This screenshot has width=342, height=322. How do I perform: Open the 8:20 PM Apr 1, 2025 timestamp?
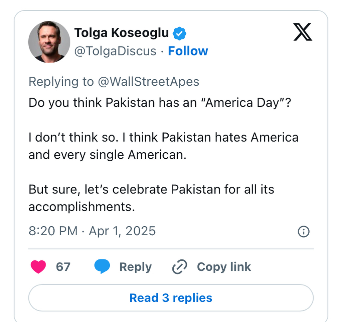[x=92, y=231]
